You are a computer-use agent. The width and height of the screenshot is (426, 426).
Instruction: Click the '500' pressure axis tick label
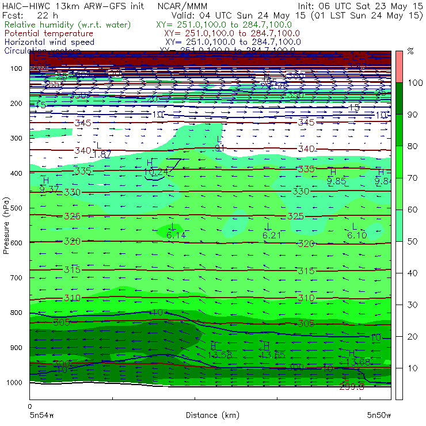(16, 208)
